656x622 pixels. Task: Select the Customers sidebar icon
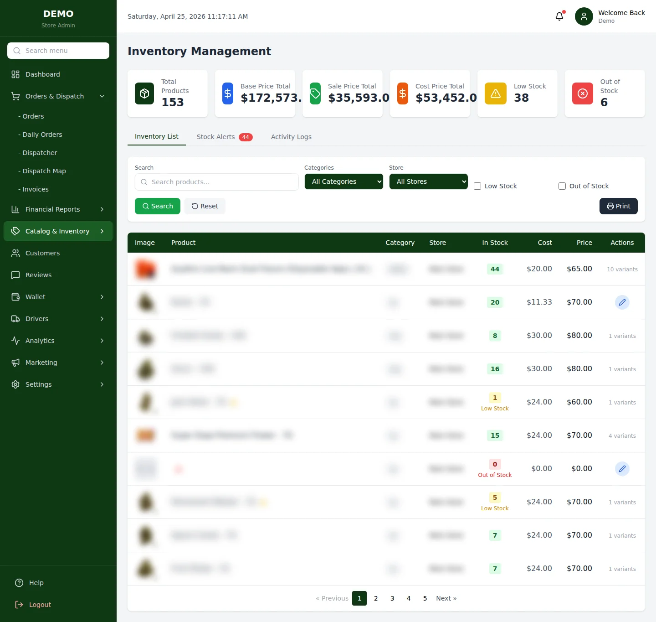(16, 253)
